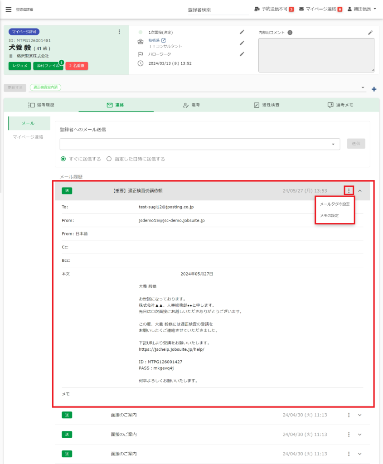Click the info icon beside 内部用コメント
The image size is (383, 464).
[x=290, y=33]
